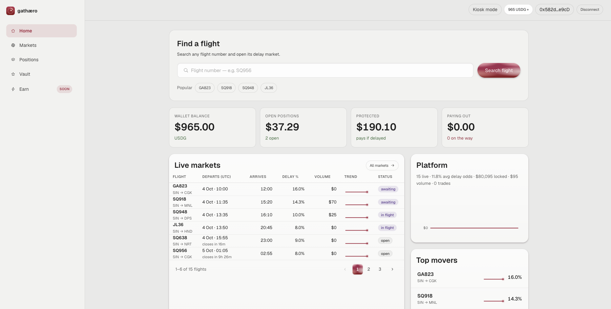Image resolution: width=611 pixels, height=309 pixels.
Task: Select popular flight chip JL36
Action: [269, 88]
